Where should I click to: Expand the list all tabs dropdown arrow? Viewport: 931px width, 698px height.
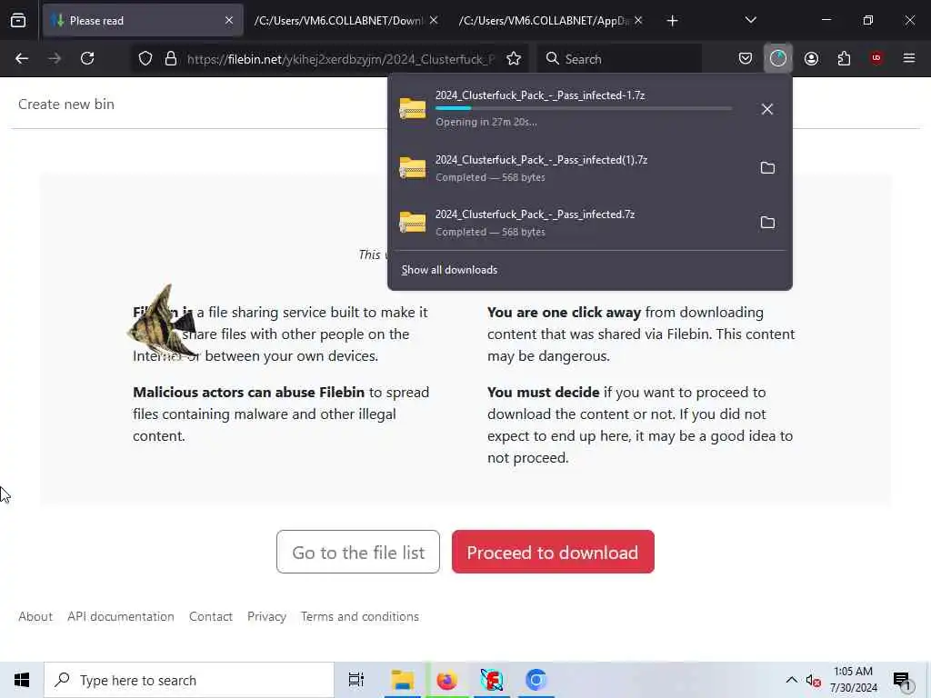tap(750, 20)
